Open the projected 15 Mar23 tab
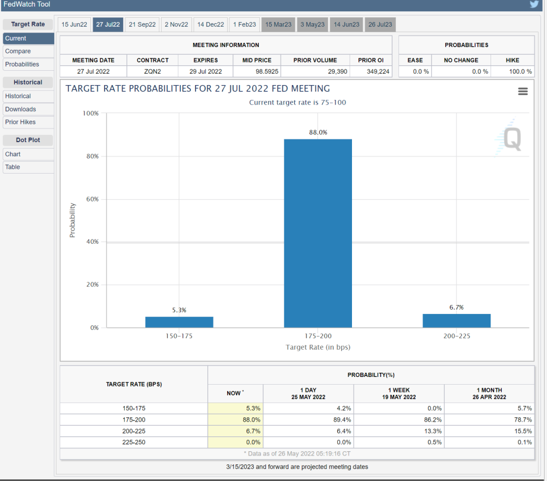 (278, 24)
